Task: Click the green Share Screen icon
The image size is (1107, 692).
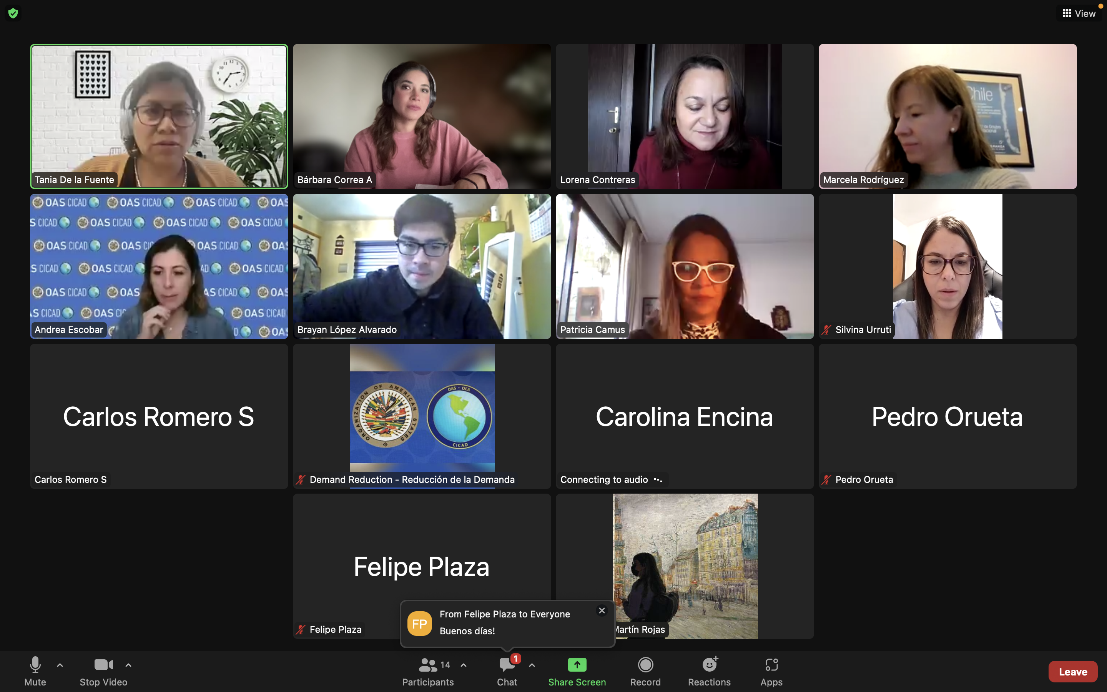Action: click(x=577, y=665)
